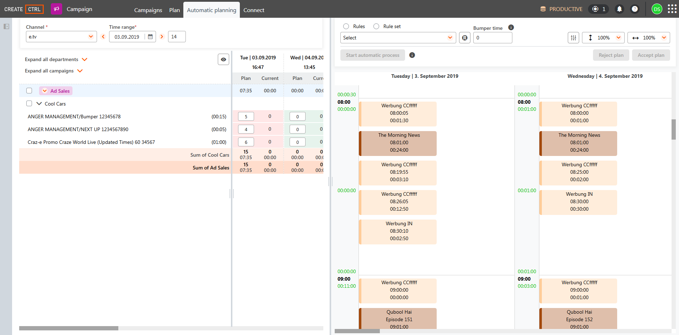Click the horizontal zoom arrow icon
Viewport: 679px width, 335px height.
(636, 38)
